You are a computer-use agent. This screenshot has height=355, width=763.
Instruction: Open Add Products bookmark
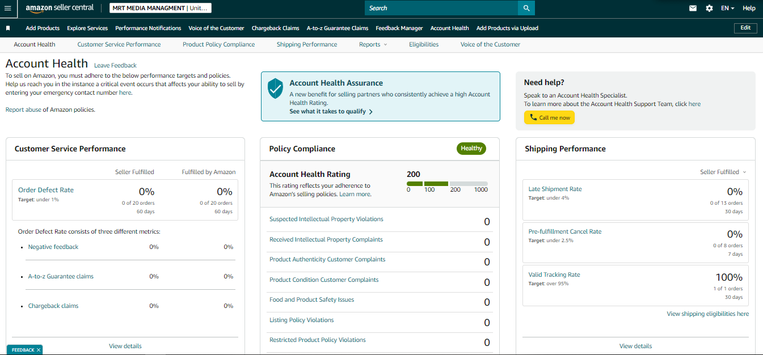(43, 28)
